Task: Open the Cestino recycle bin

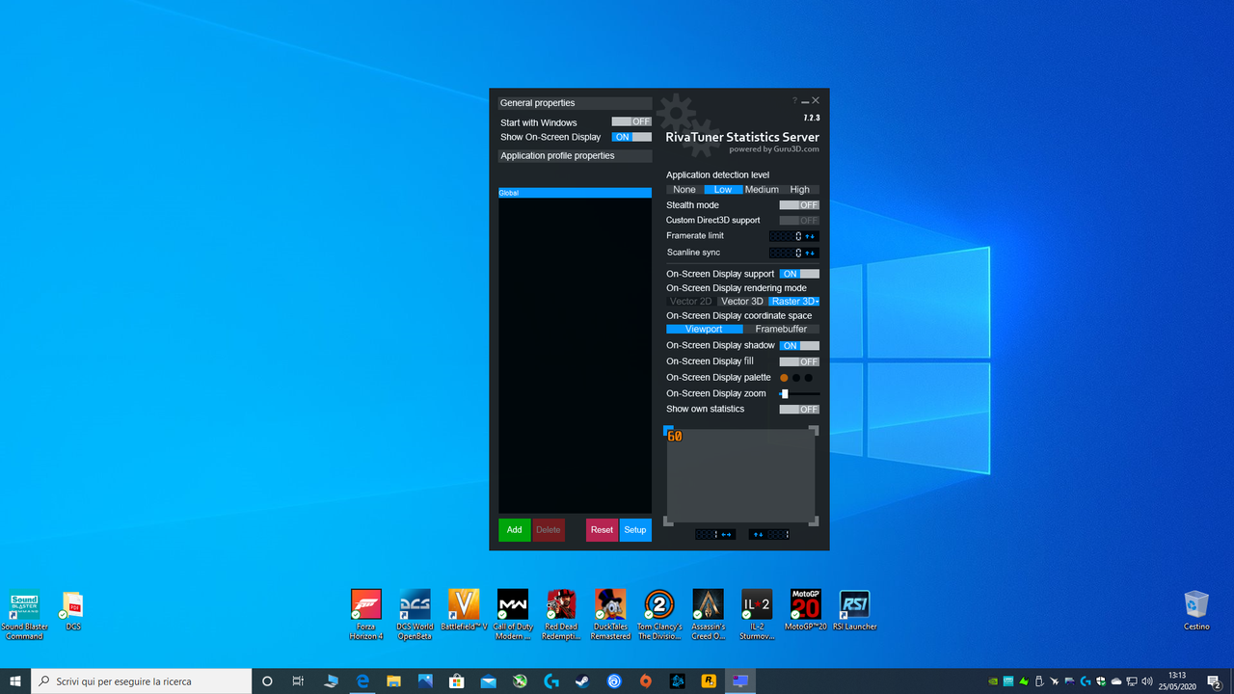Action: coord(1196,610)
